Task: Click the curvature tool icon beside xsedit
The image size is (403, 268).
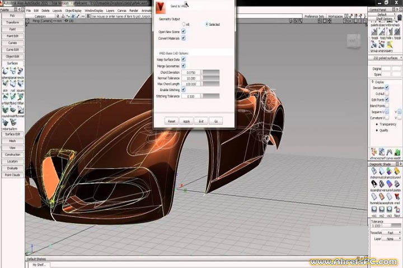Action: pos(390,152)
